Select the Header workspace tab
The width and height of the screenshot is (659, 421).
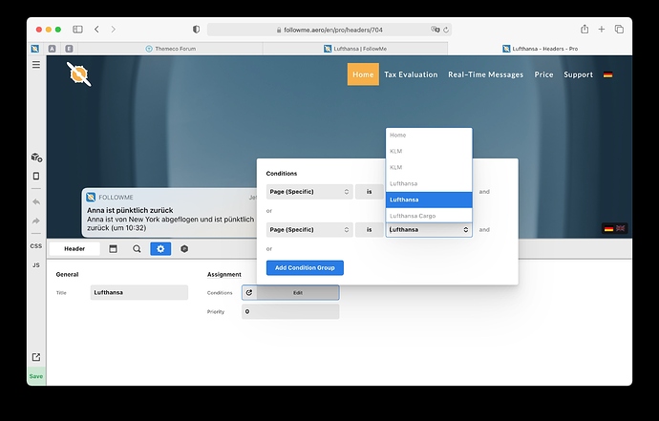pos(74,249)
